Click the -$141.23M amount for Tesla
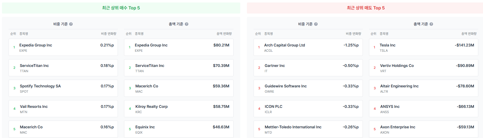The width and height of the screenshot is (483, 138). click(x=464, y=45)
